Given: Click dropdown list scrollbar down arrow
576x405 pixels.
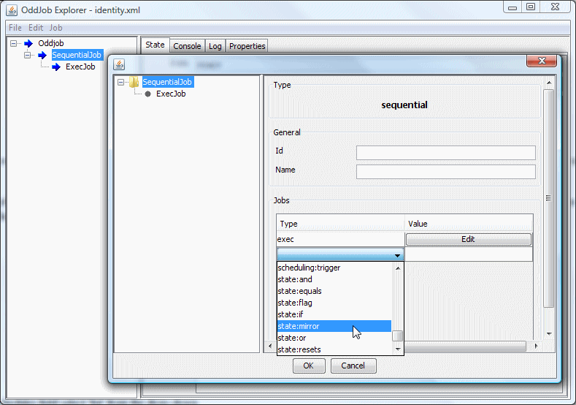Looking at the screenshot, I should 398,349.
